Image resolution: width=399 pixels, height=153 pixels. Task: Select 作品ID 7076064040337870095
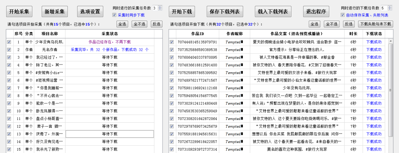[x=198, y=57]
